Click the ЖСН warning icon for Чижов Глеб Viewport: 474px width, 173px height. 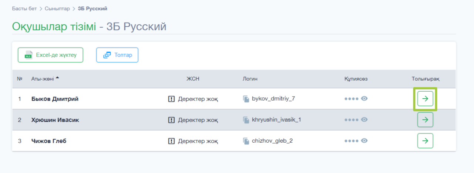(x=171, y=141)
